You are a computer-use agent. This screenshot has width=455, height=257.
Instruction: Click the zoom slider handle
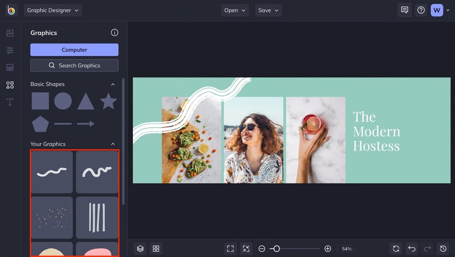(x=277, y=249)
